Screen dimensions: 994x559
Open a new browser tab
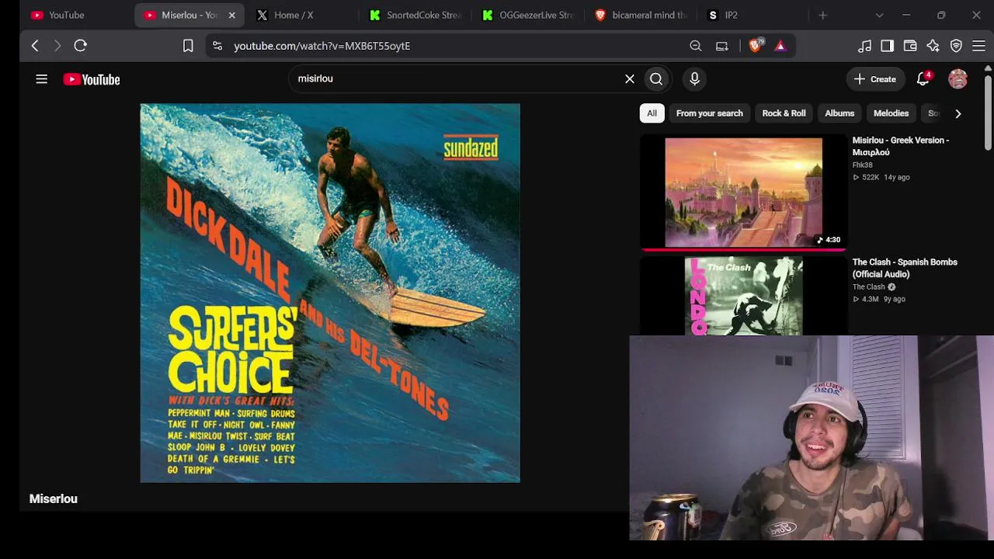[x=823, y=15]
